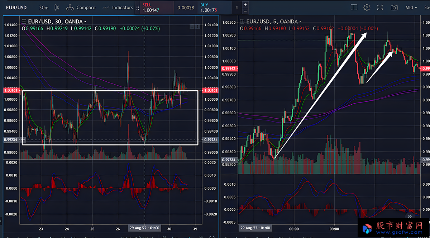Click the 30-minute chart crosshair date label

click(x=144, y=228)
